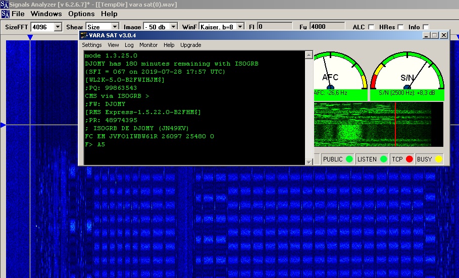The width and height of the screenshot is (459, 278).
Task: Click the blue triangle marker atop the spectrogram
Action: tap(30, 37)
